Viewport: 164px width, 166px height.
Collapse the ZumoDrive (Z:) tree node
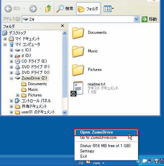click(x=11, y=78)
